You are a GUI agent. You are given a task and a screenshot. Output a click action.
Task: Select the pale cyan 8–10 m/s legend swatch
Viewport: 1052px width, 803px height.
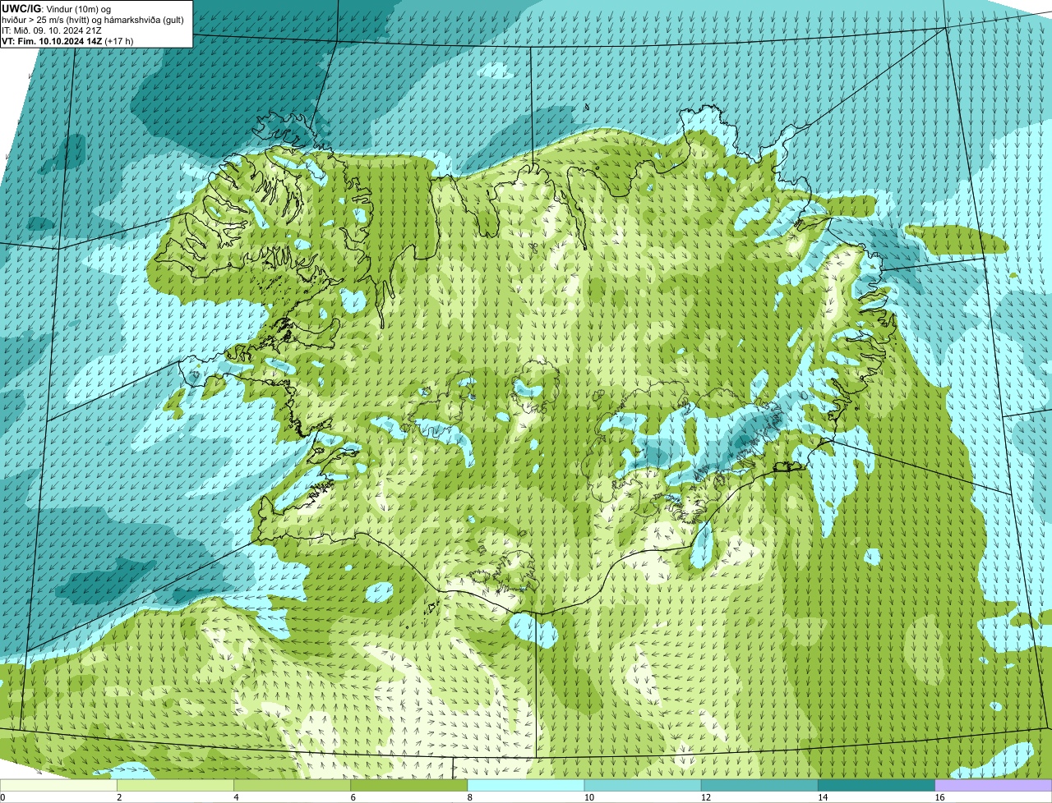526,785
